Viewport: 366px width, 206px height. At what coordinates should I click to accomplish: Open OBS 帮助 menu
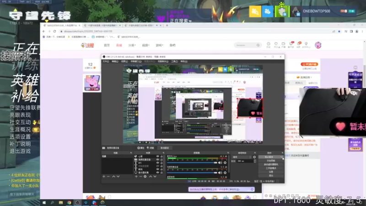[x=184, y=61]
